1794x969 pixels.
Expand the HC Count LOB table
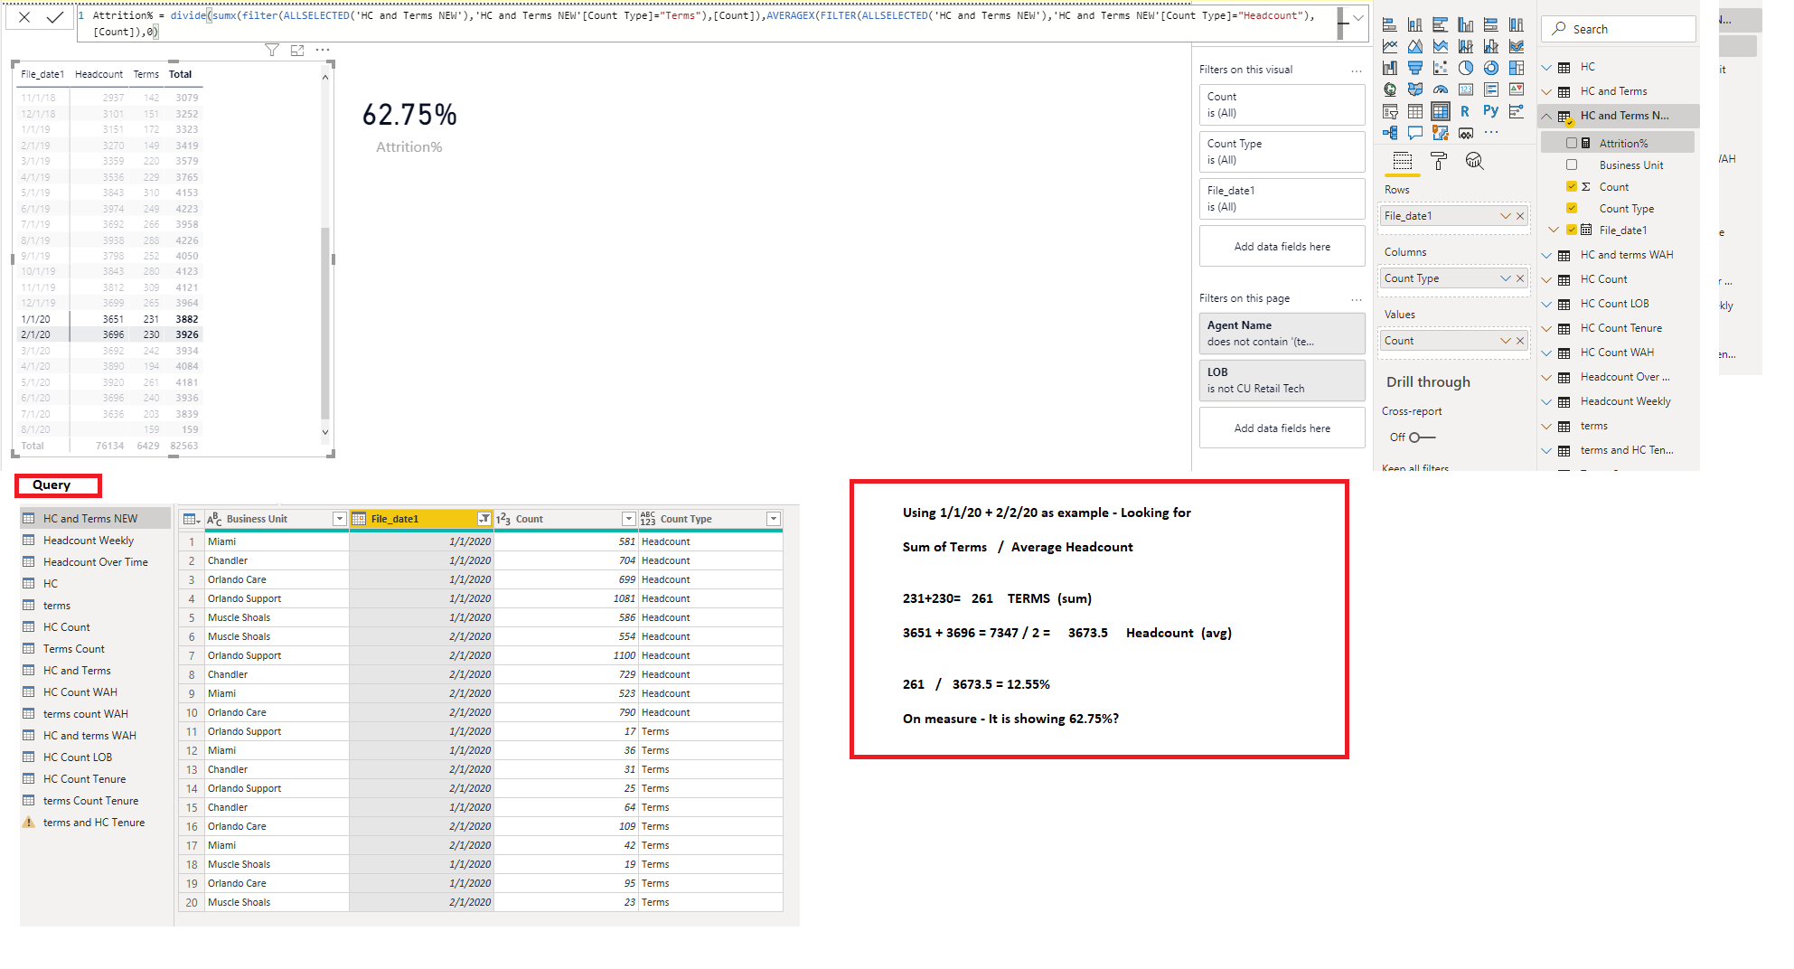pyautogui.click(x=1546, y=304)
